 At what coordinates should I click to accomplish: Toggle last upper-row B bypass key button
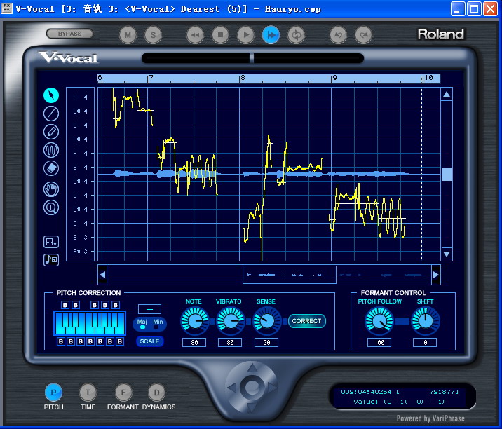click(x=116, y=305)
